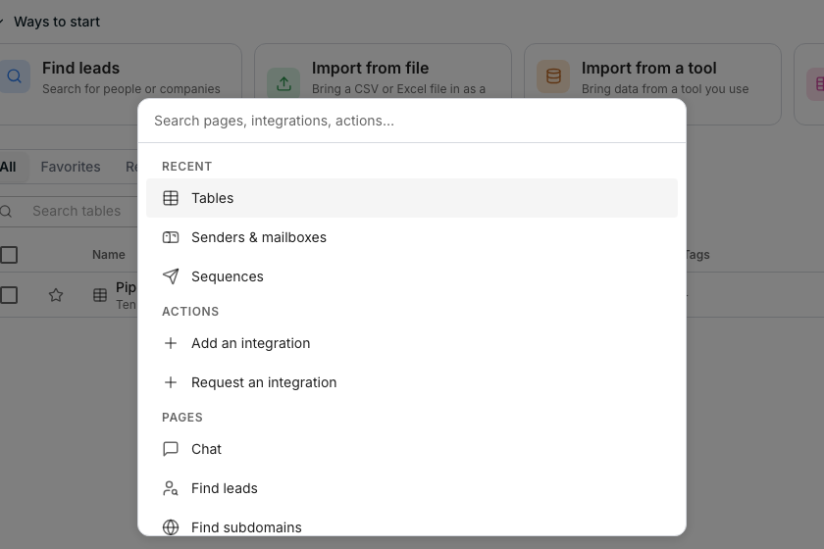Open the Find leads page entry
This screenshot has height=549, width=824.
point(412,488)
